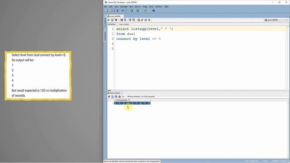Click the Run Script icon
Screen dimensions: 290x163
(112, 20)
